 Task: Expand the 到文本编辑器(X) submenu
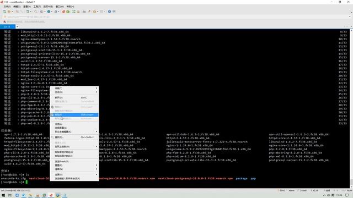click(74, 131)
